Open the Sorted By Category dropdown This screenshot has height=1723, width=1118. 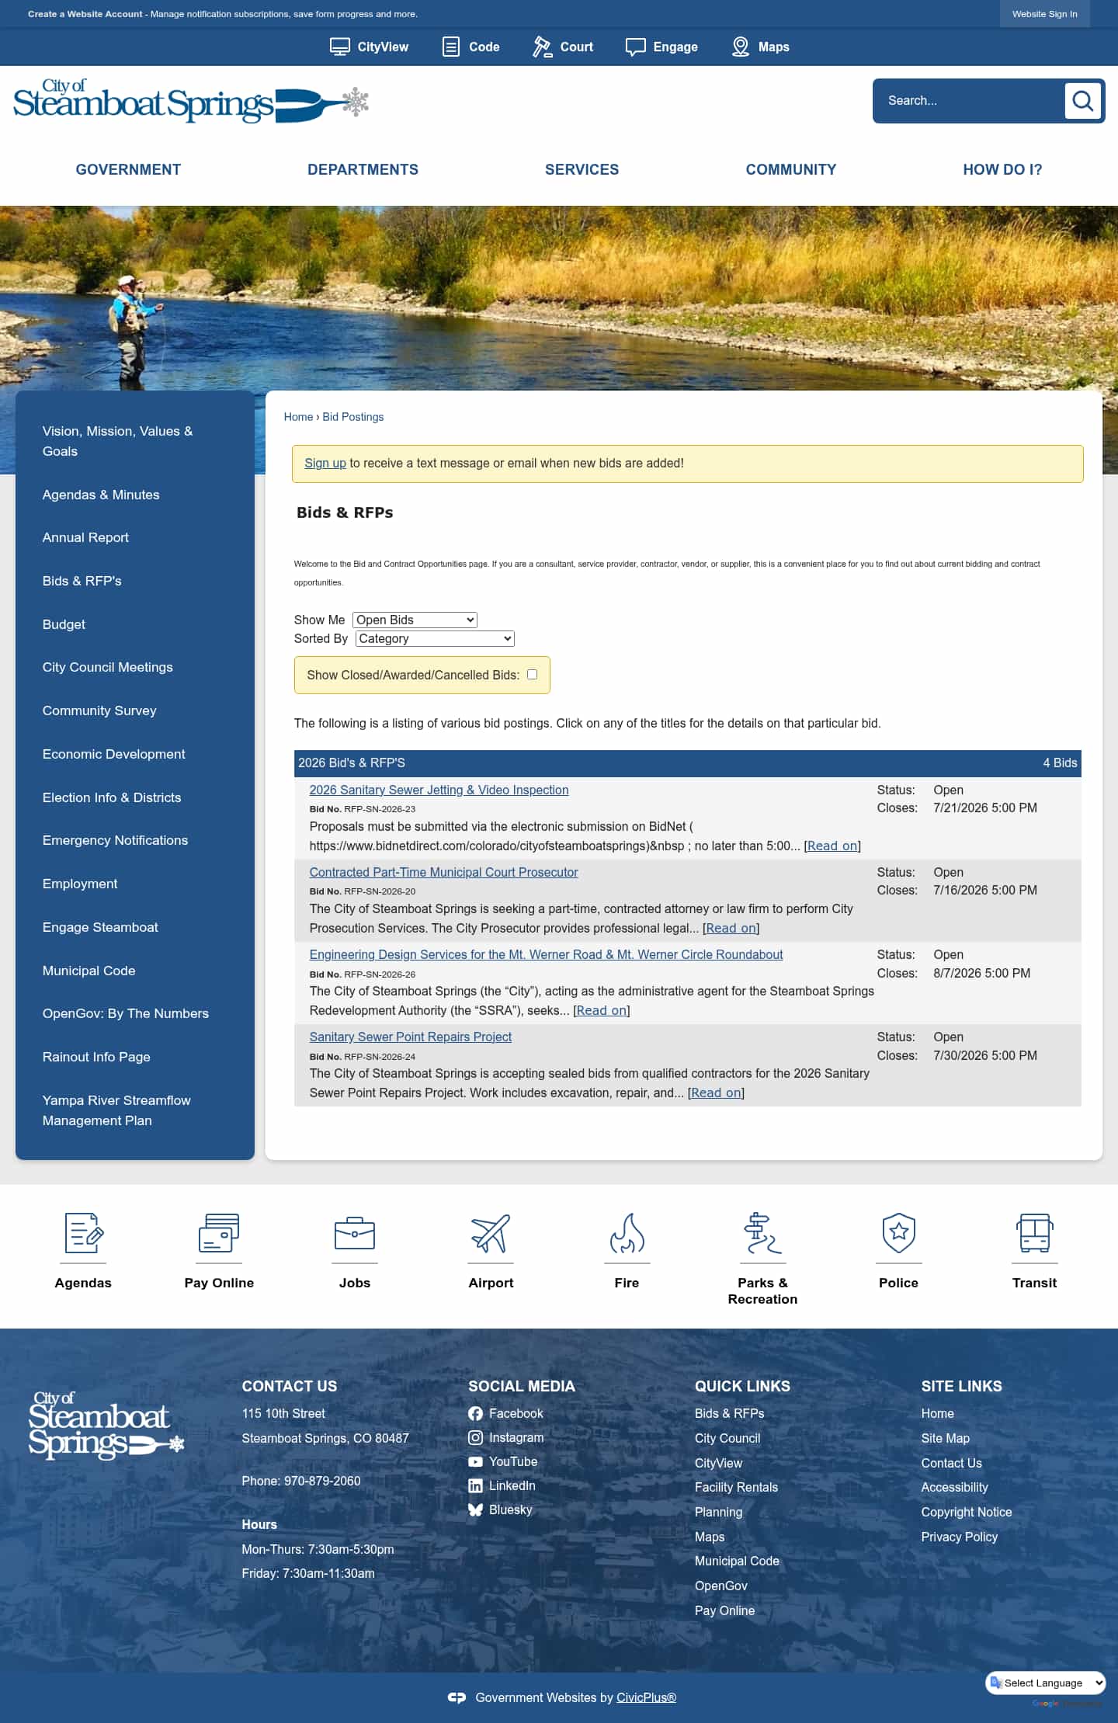click(435, 638)
